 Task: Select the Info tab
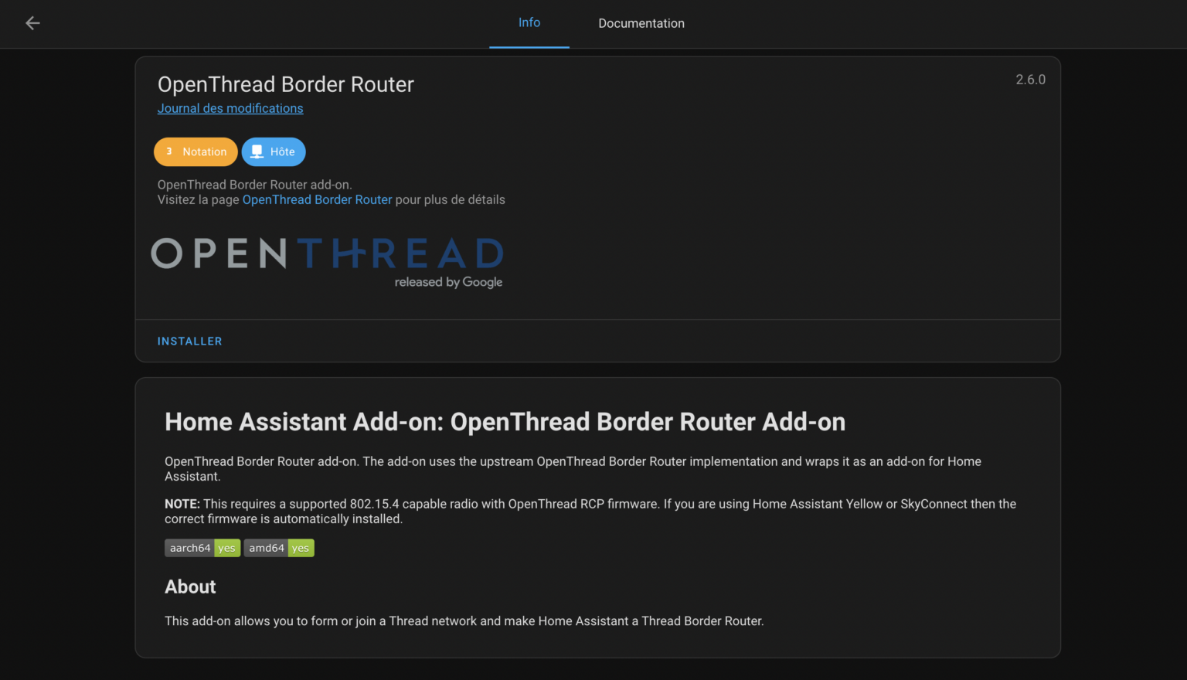pos(529,22)
